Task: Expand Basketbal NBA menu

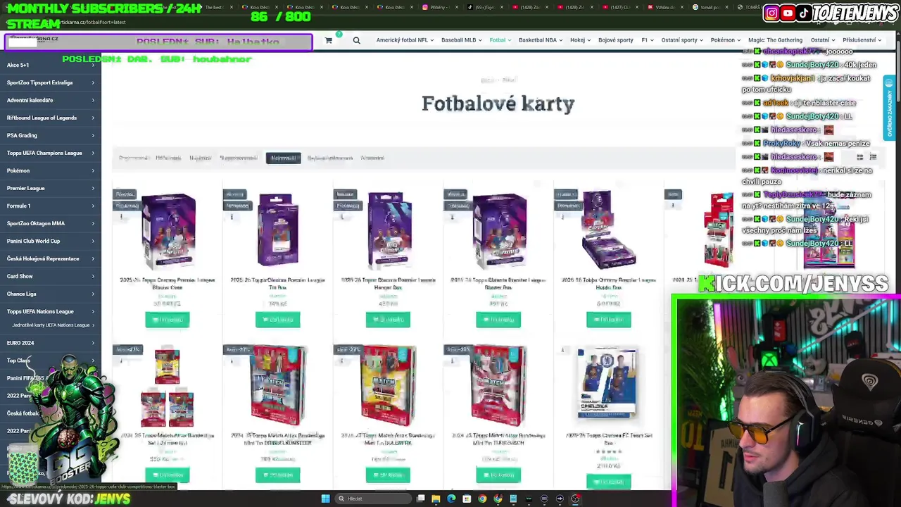Action: pos(540,40)
